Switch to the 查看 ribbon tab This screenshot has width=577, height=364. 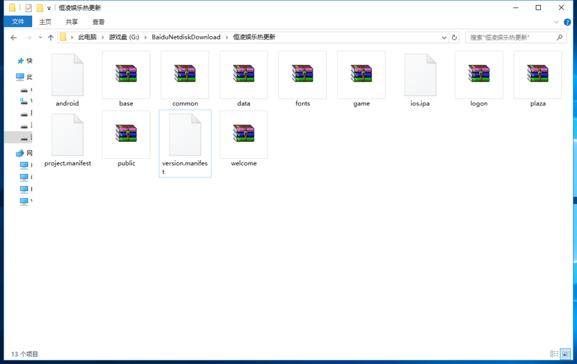tap(99, 22)
